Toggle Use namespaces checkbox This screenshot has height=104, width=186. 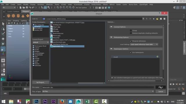tap(130, 52)
